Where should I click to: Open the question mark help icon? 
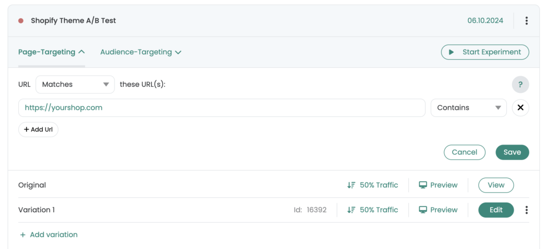tap(520, 85)
